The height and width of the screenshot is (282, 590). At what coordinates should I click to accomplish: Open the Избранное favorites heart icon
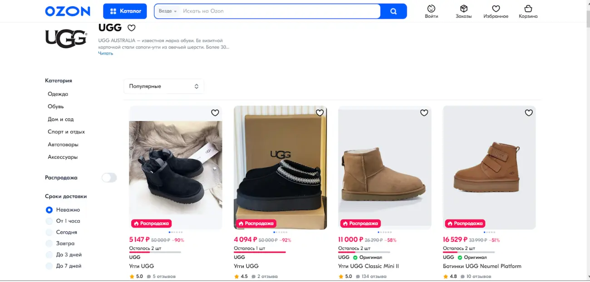tap(496, 9)
